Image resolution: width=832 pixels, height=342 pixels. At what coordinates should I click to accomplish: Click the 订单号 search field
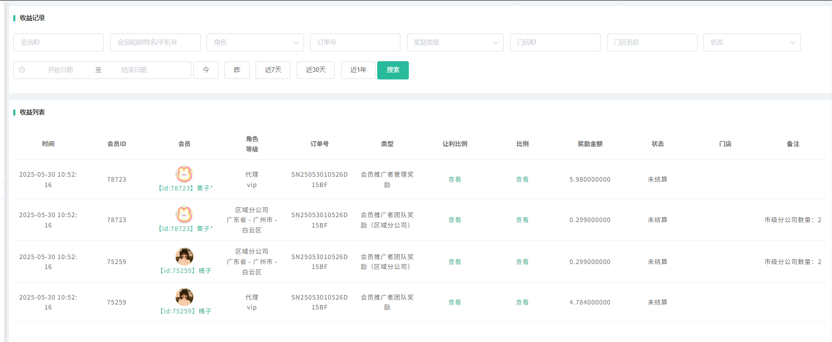pos(355,42)
